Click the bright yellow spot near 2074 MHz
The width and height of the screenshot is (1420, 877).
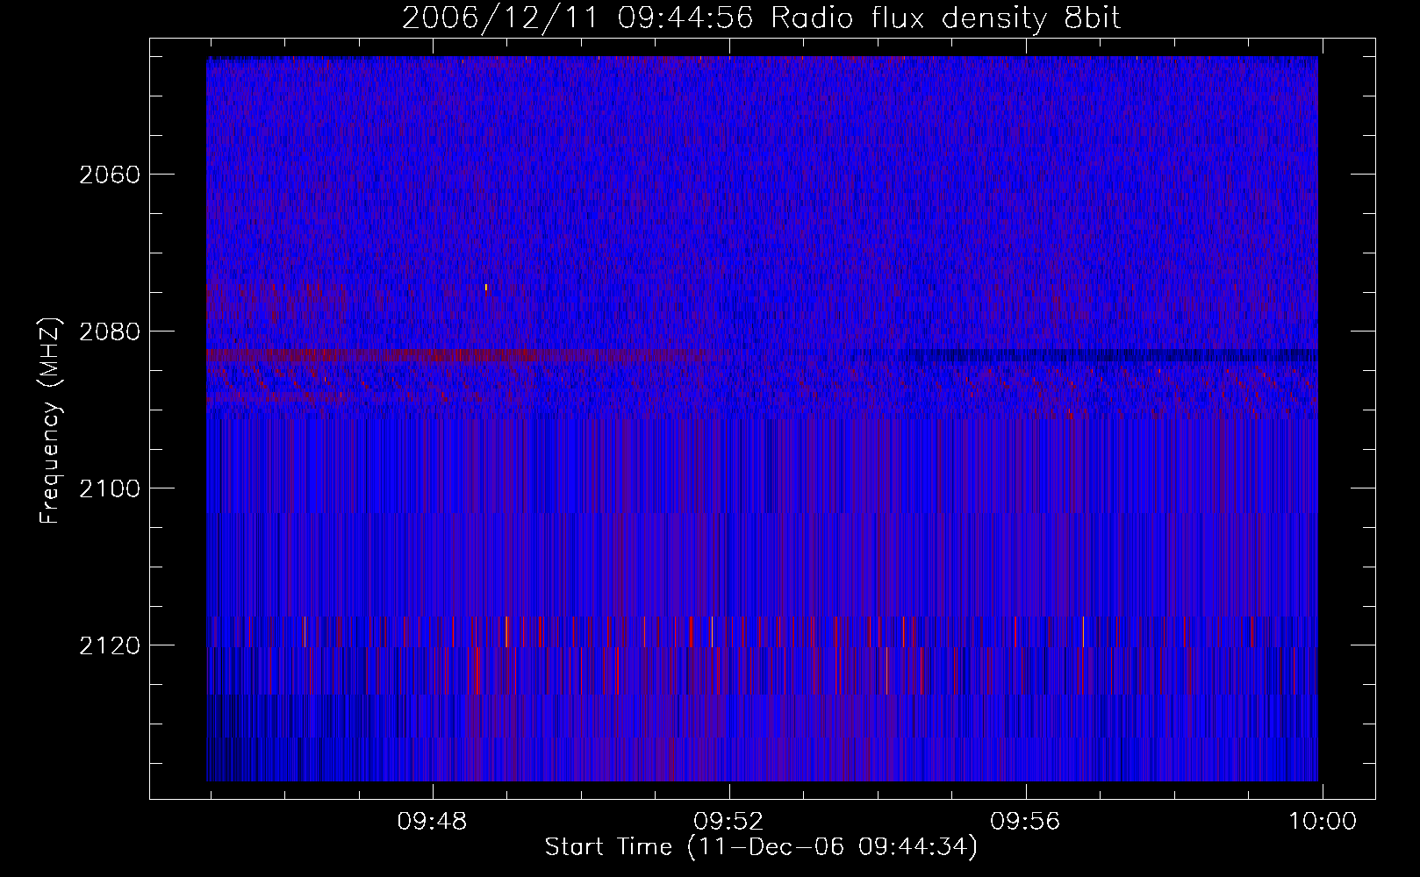click(485, 287)
